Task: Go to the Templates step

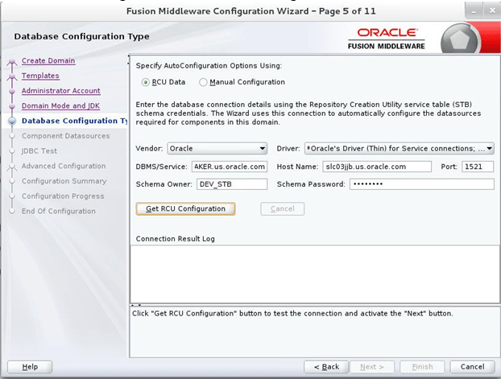Action: [40, 76]
